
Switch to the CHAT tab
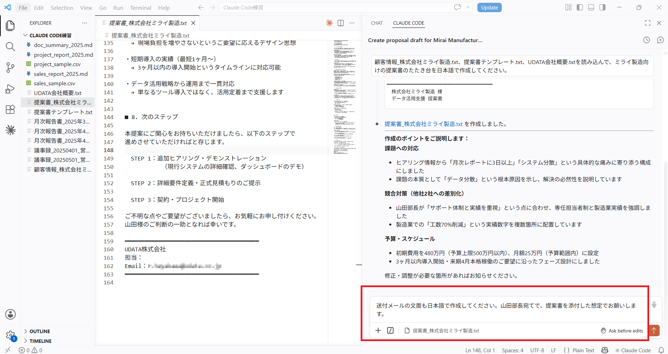(x=377, y=23)
